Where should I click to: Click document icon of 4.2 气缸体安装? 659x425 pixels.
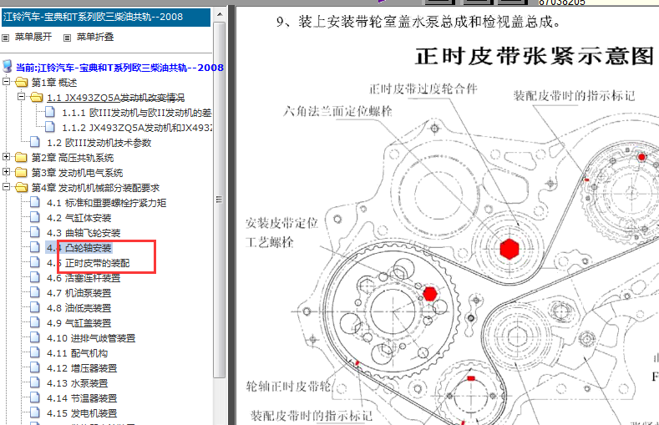pyautogui.click(x=35, y=217)
